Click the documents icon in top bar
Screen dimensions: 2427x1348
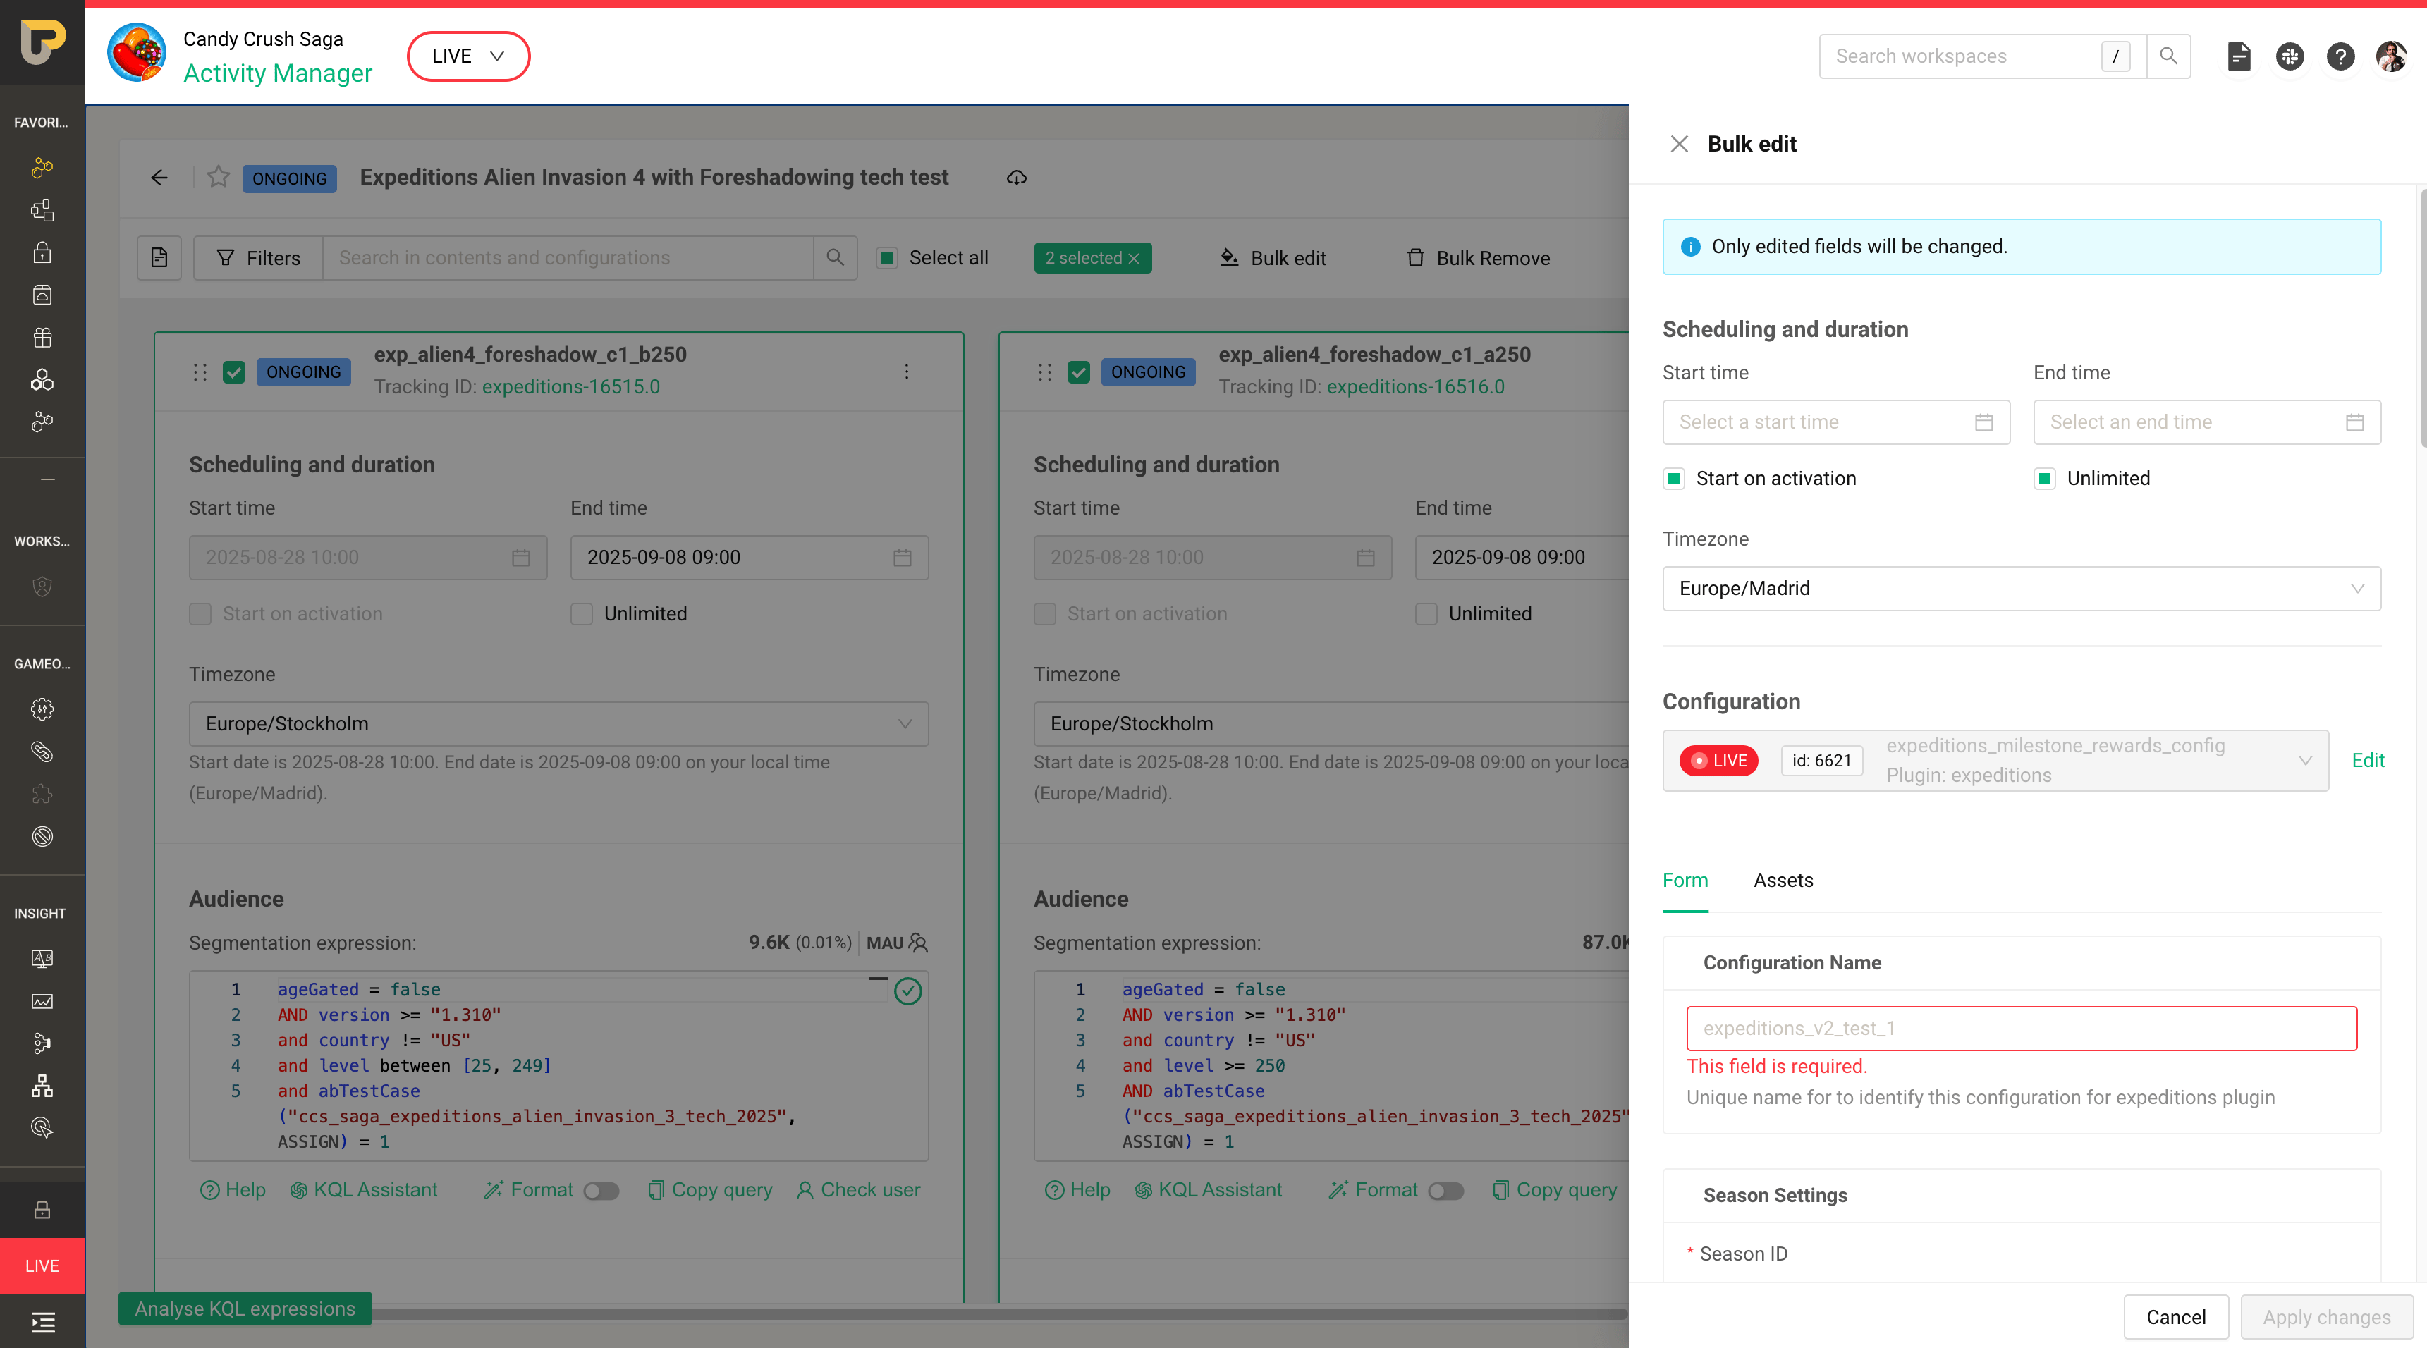2239,56
